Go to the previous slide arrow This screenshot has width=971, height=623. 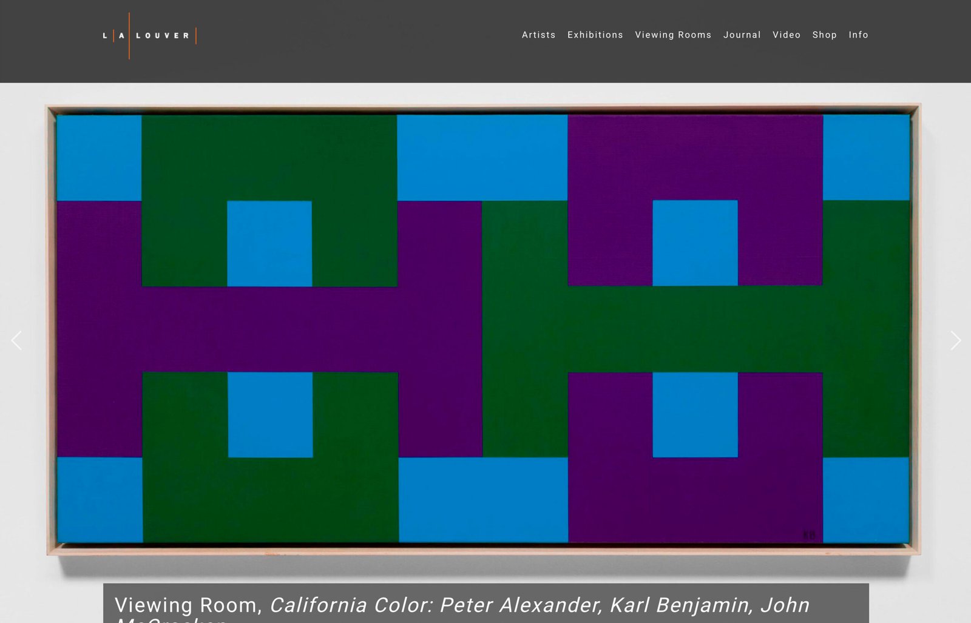click(x=16, y=340)
